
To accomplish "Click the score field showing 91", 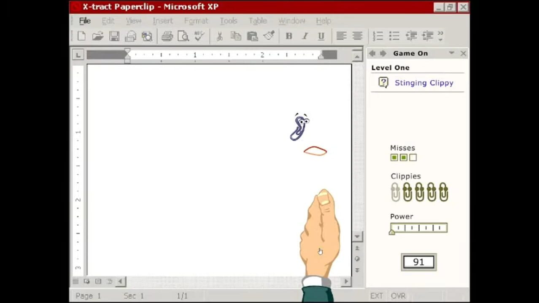I will [418, 262].
